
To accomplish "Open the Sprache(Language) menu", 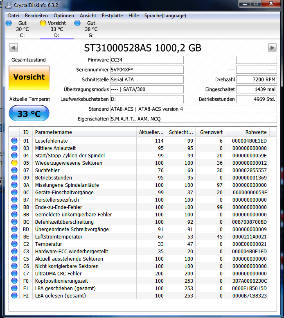I will point(165,16).
